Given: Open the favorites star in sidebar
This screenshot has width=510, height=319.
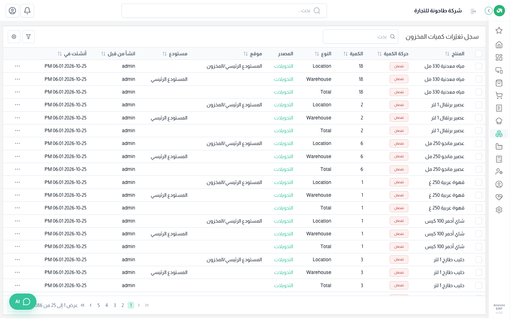Looking at the screenshot, I should coord(499,30).
